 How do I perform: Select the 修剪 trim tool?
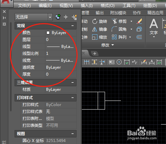click(119, 21)
